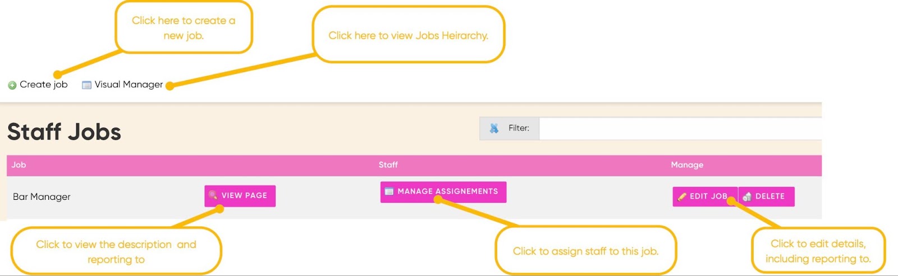Select the Bar Manager job name
The width and height of the screenshot is (898, 276).
pos(42,197)
